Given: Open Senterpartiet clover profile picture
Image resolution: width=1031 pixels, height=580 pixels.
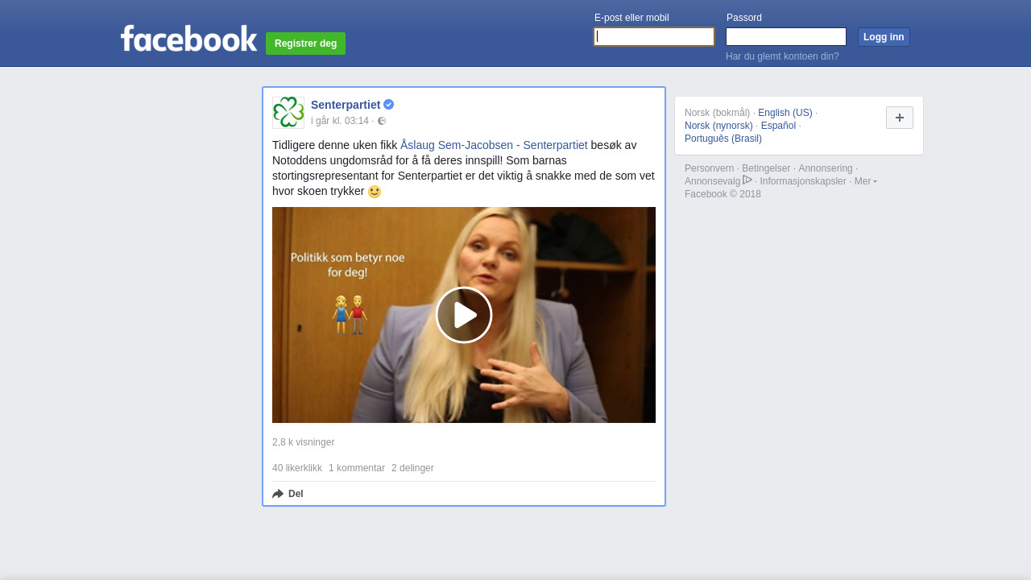Looking at the screenshot, I should point(288,113).
